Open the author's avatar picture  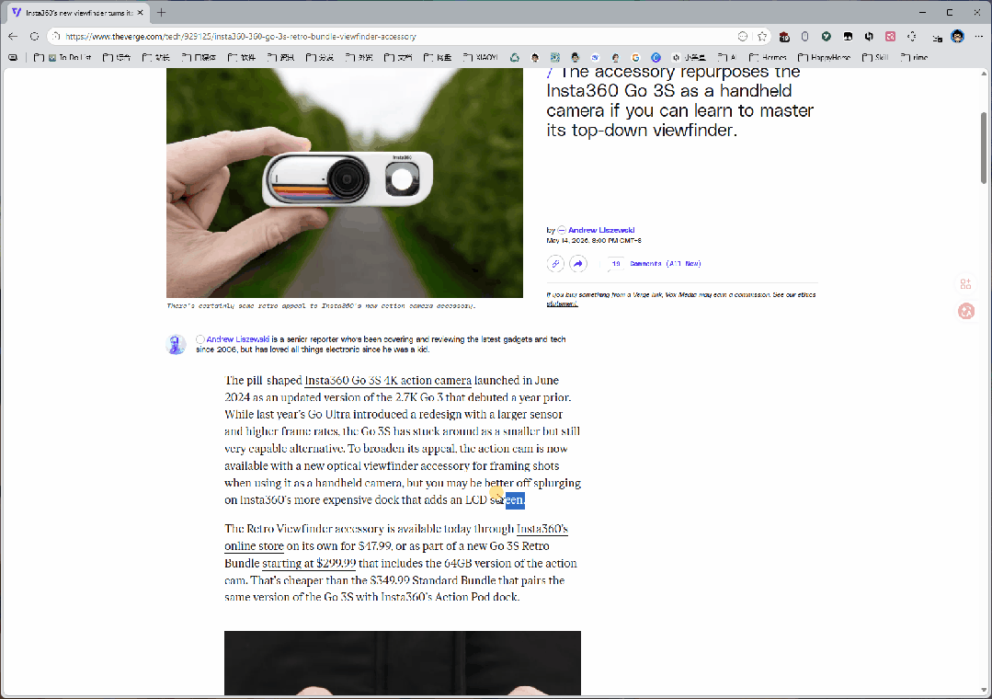[176, 344]
